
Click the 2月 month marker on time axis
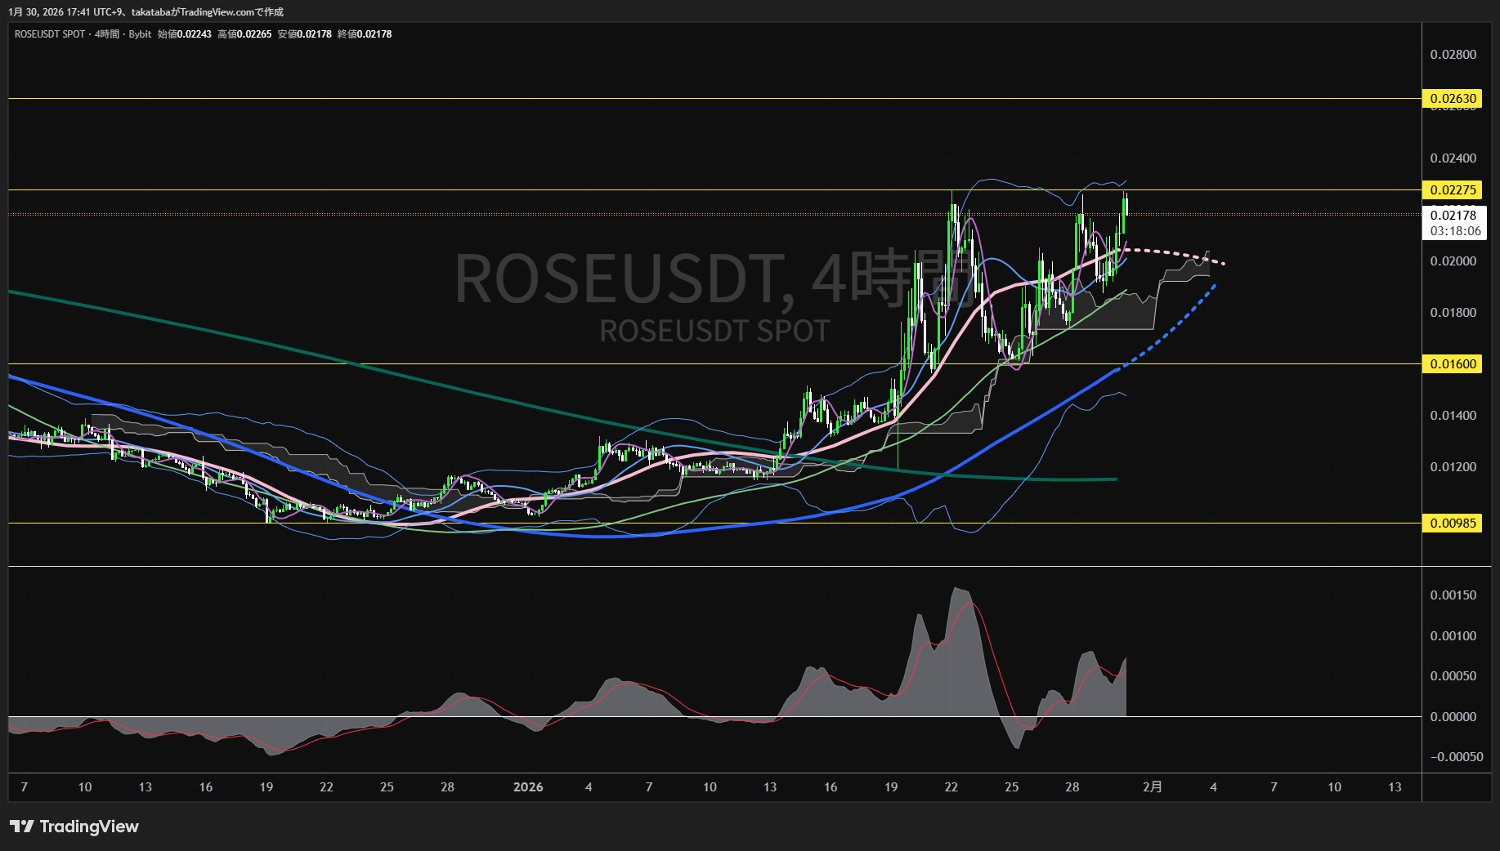pos(1152,787)
